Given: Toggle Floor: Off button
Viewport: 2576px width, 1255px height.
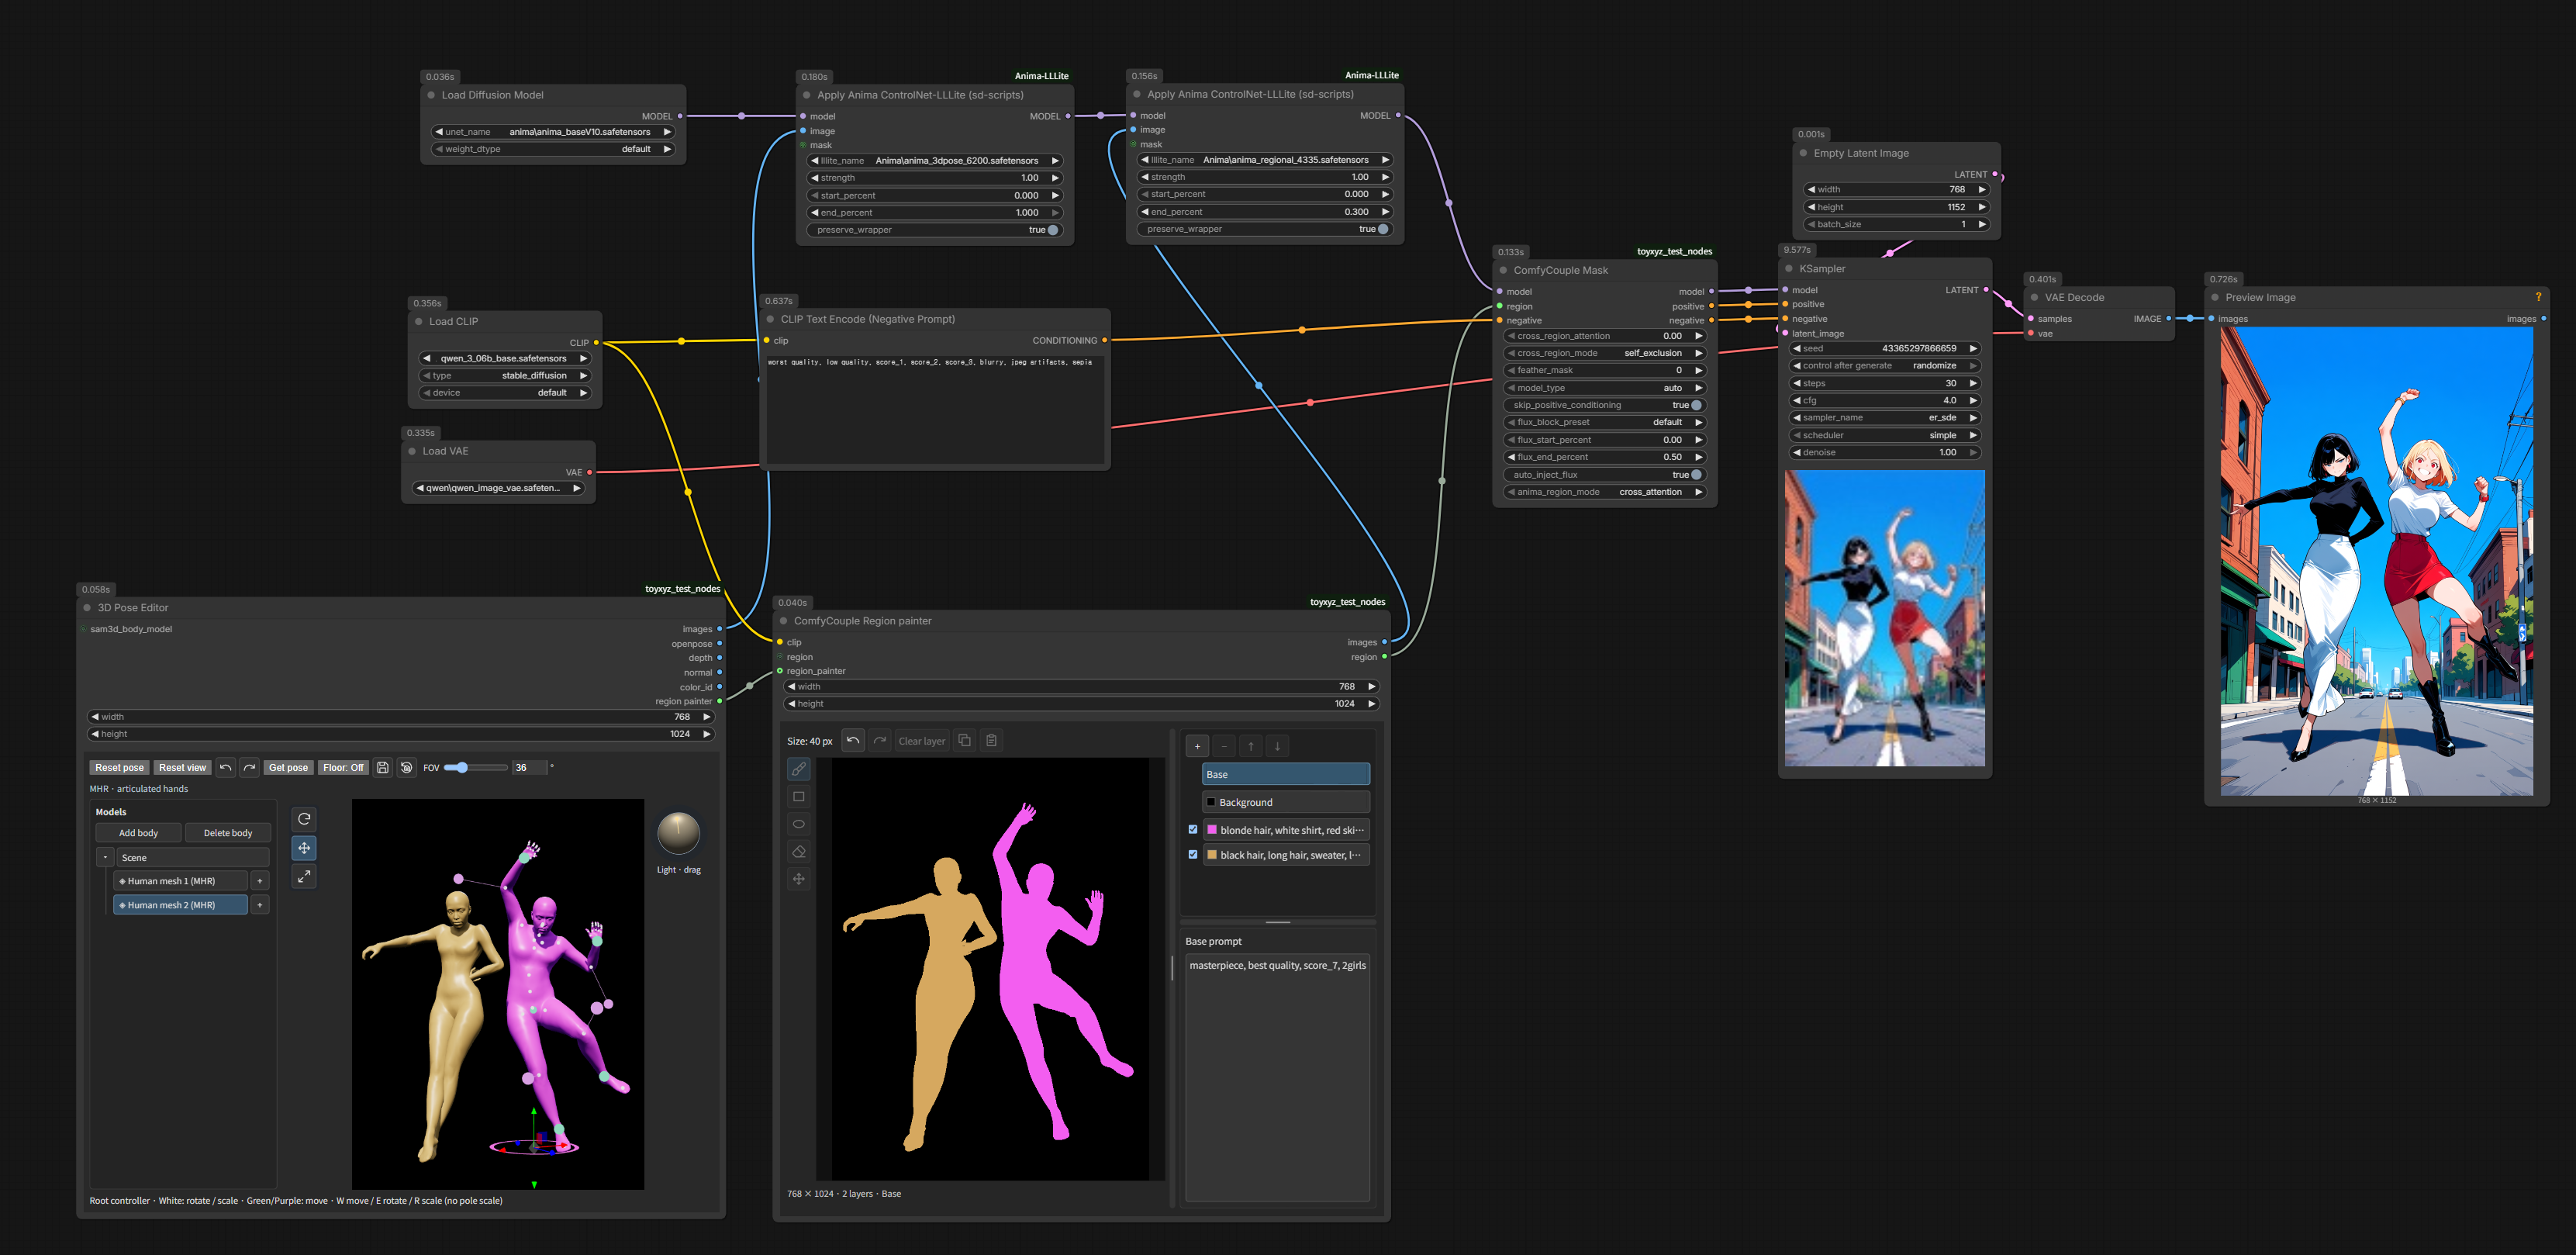Looking at the screenshot, I should click(x=343, y=768).
